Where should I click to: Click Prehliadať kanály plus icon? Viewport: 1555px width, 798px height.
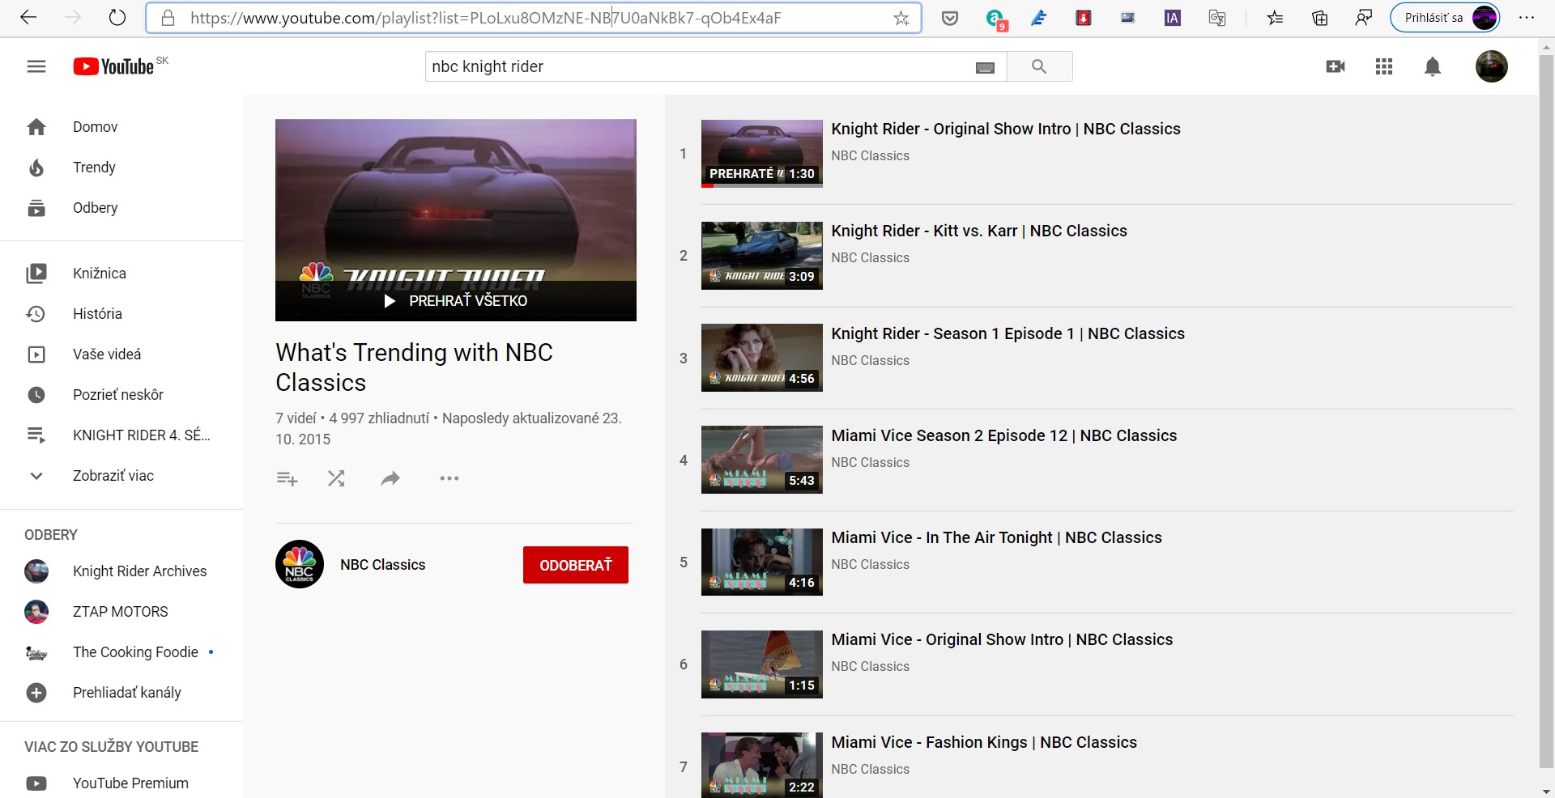tap(36, 693)
